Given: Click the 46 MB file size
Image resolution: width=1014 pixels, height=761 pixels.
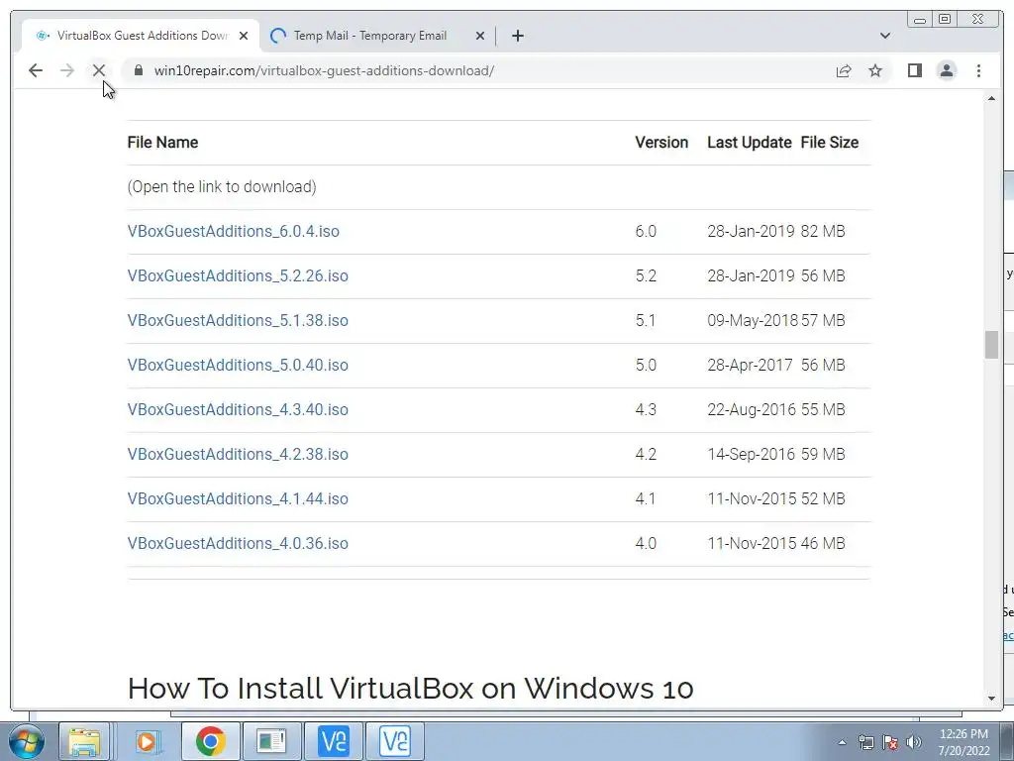Looking at the screenshot, I should tap(823, 544).
